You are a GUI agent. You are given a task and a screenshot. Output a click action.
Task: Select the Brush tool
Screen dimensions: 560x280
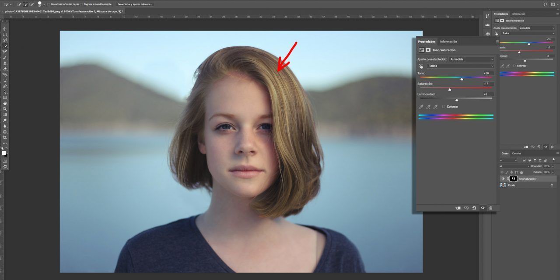5,57
